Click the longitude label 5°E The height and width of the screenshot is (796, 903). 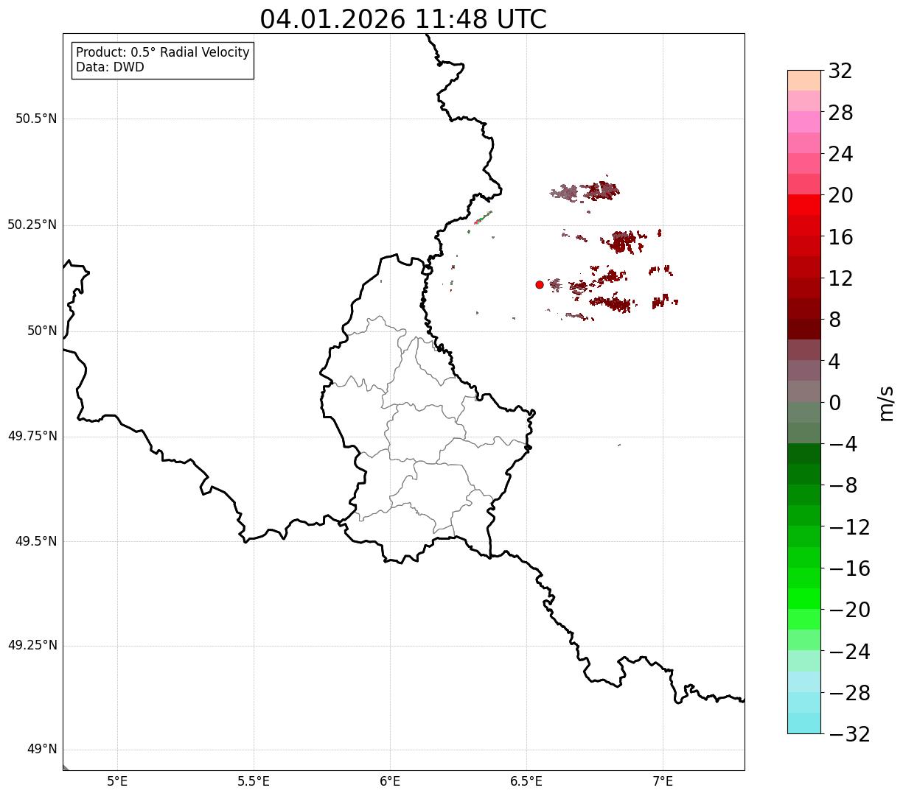[x=118, y=781]
